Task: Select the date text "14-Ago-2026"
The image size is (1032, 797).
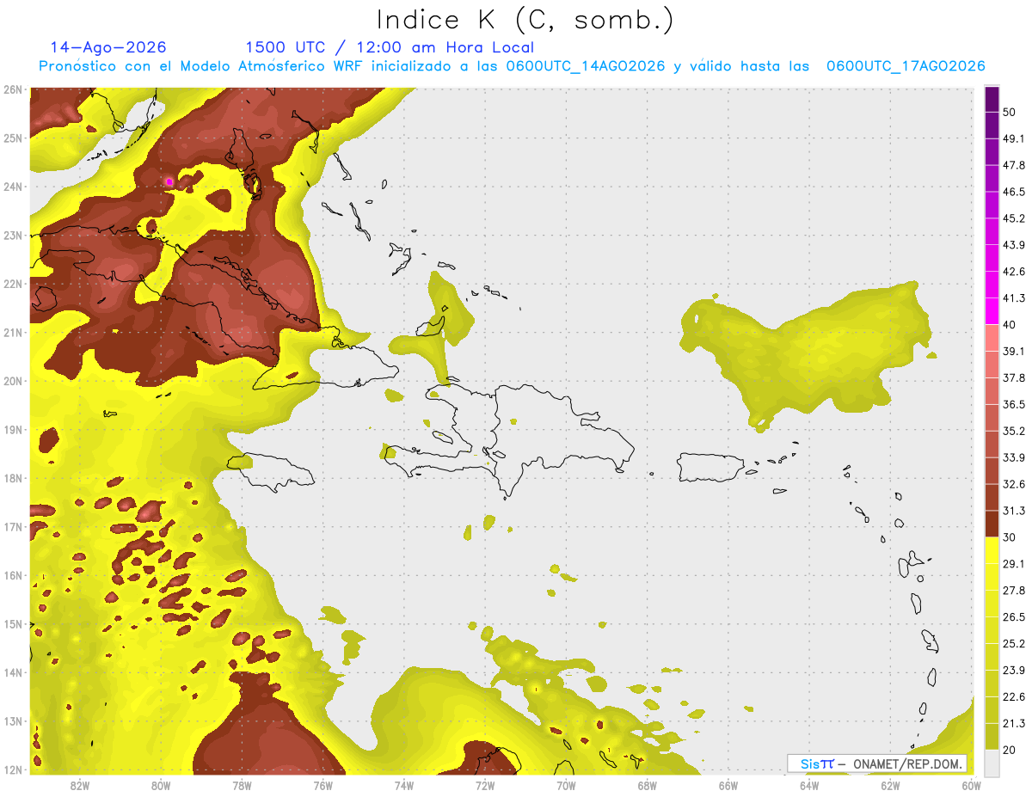Action: pos(108,47)
